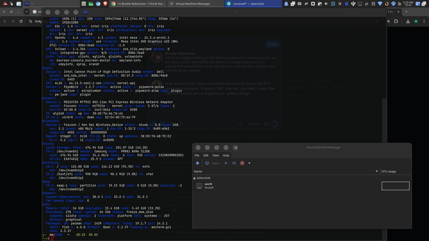Open the USB devices tray icon
429x241 pixels.
tap(353, 4)
